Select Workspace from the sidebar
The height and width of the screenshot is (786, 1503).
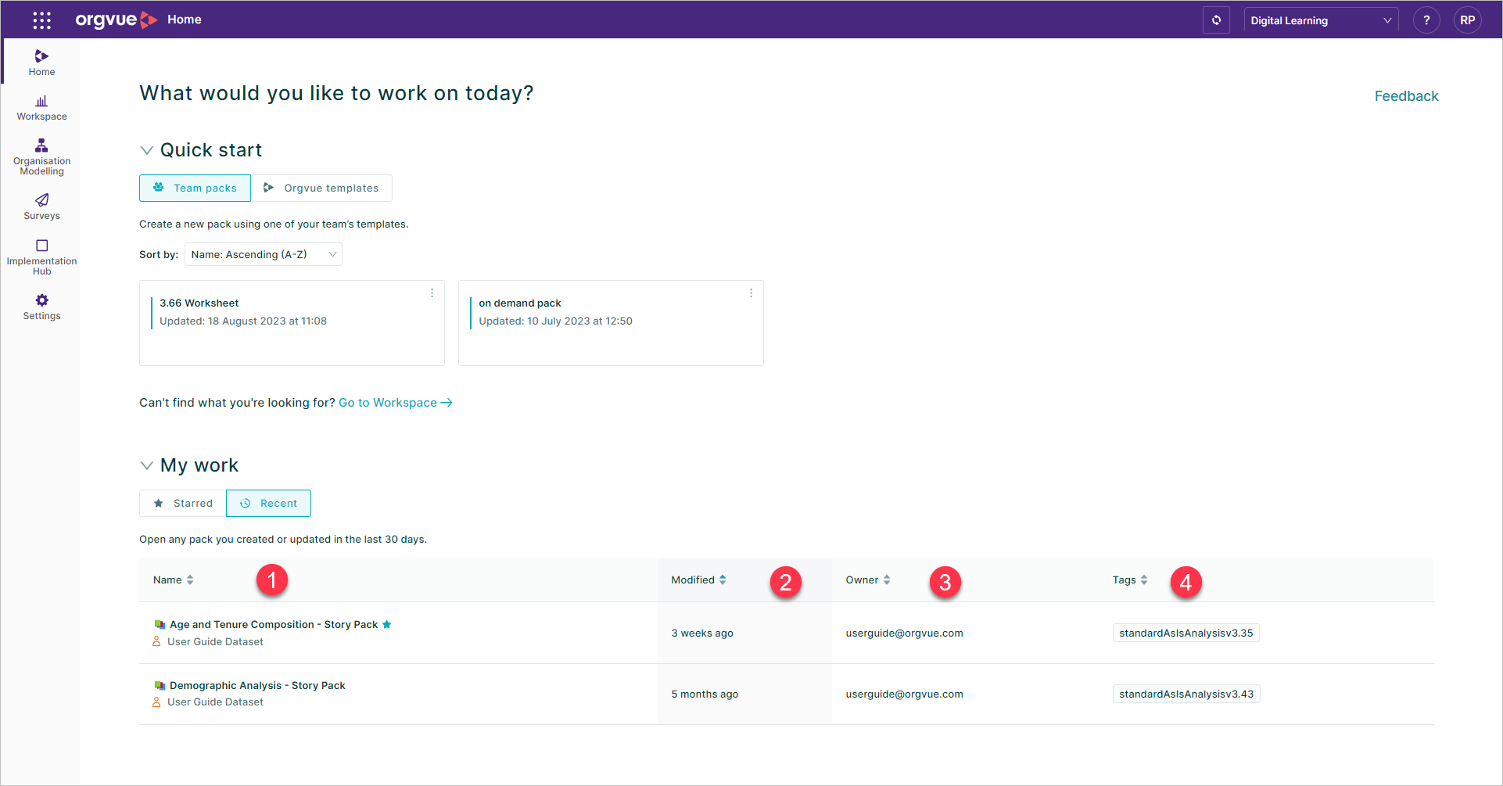point(41,106)
